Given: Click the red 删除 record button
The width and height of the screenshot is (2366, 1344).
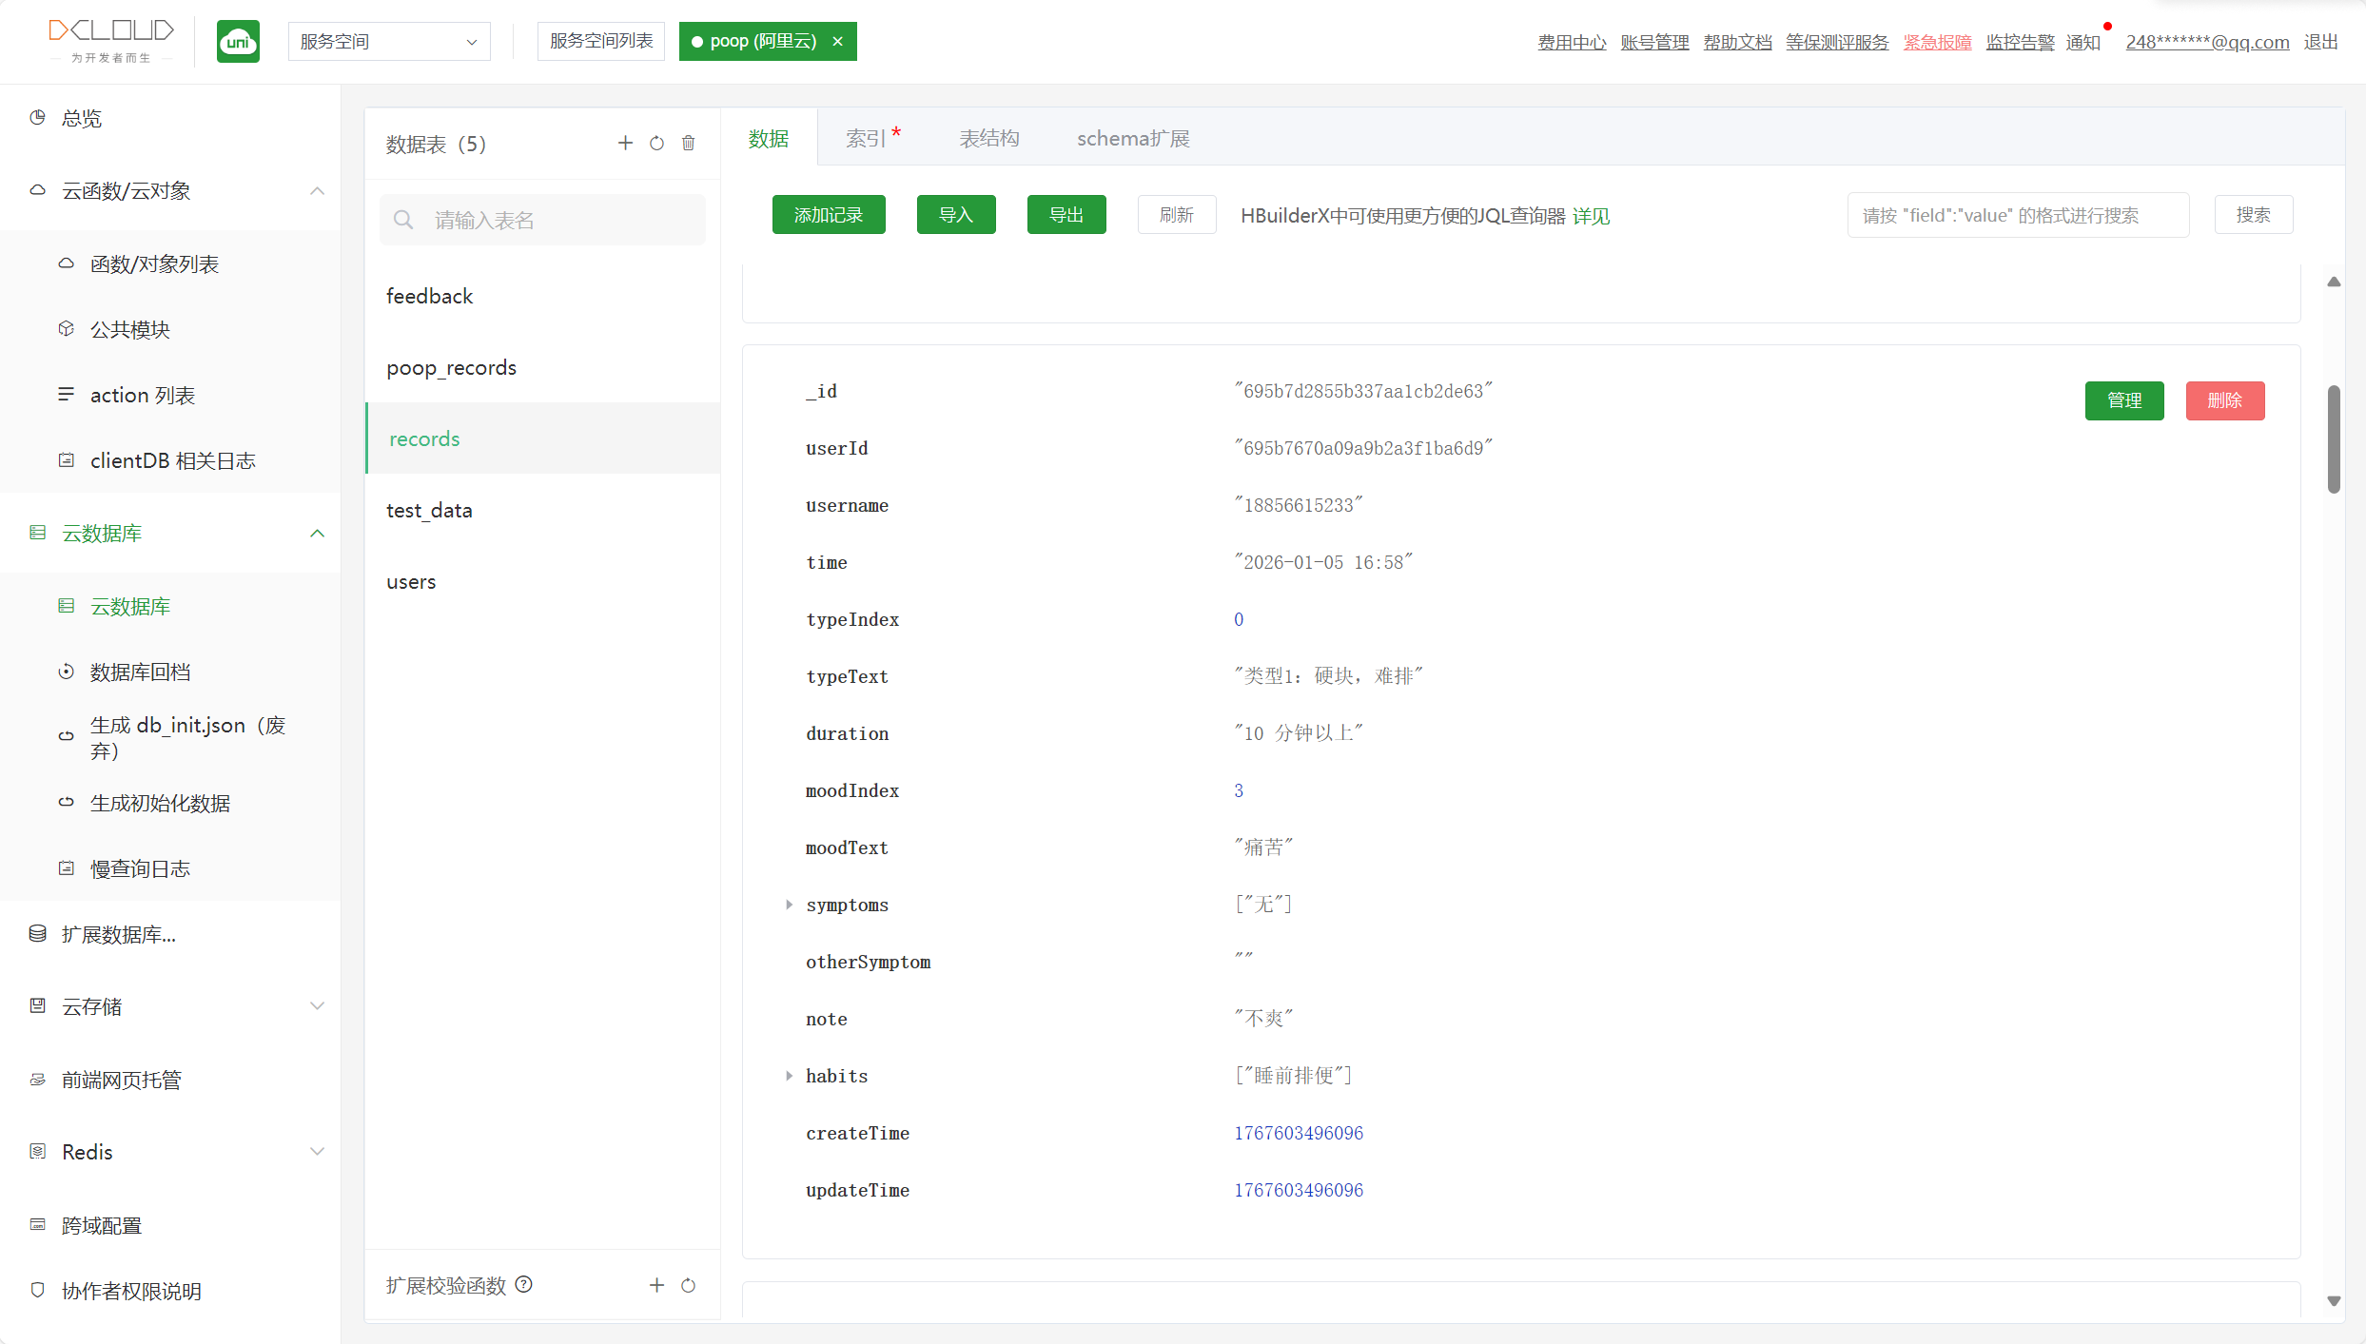Looking at the screenshot, I should pyautogui.click(x=2224, y=400).
